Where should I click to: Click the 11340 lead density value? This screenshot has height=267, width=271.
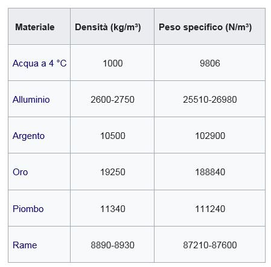[x=113, y=209]
